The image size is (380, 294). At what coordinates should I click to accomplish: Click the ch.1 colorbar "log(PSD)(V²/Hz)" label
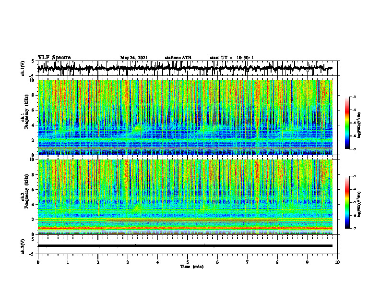click(359, 125)
